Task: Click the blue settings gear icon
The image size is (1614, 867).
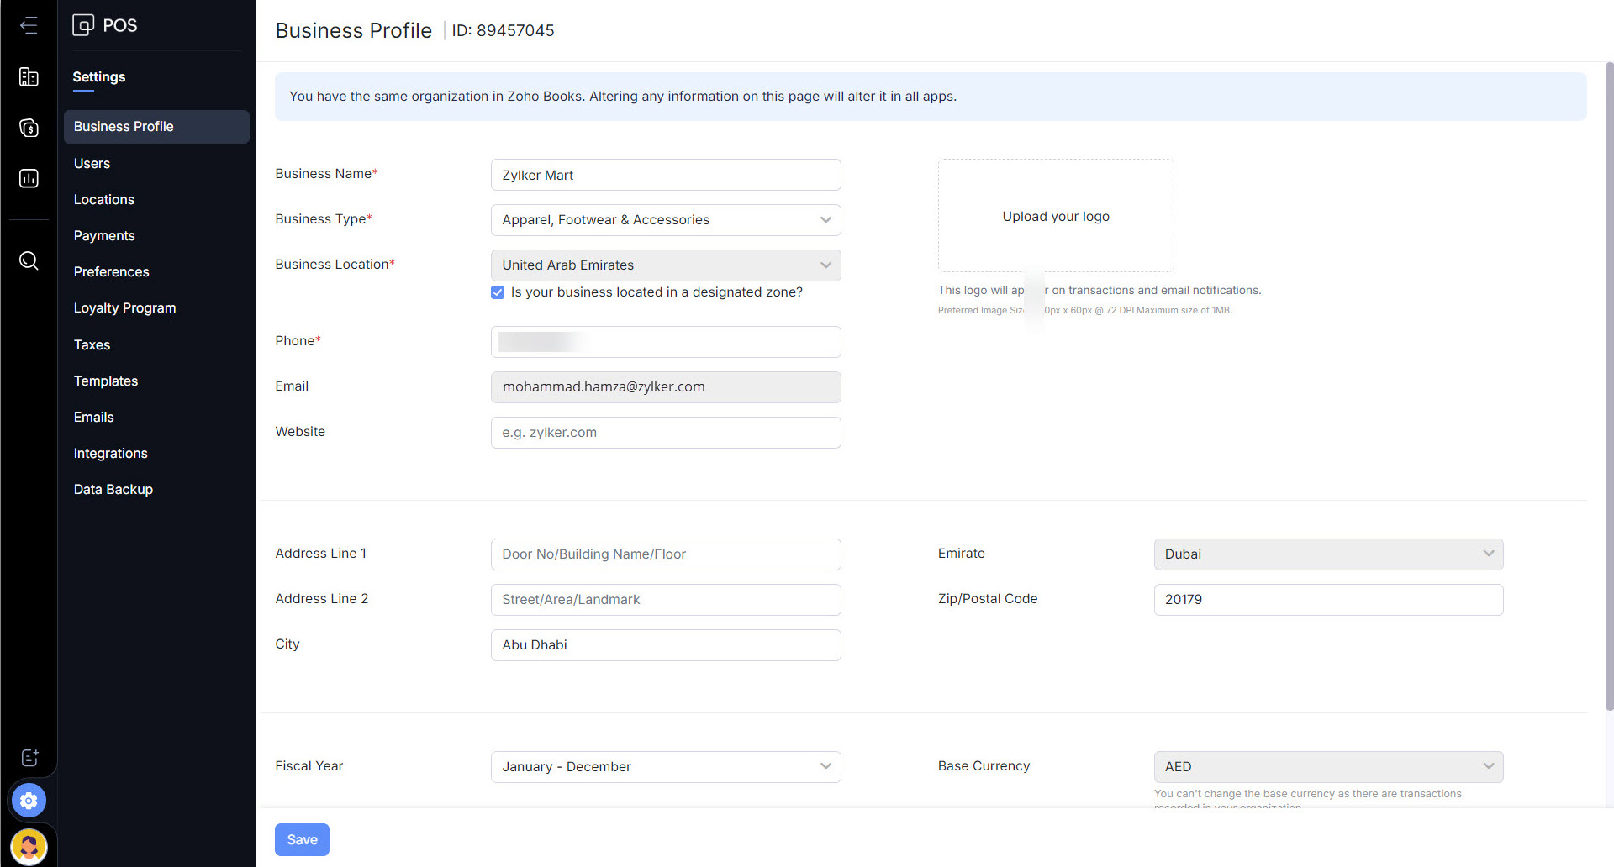Action: click(x=29, y=801)
